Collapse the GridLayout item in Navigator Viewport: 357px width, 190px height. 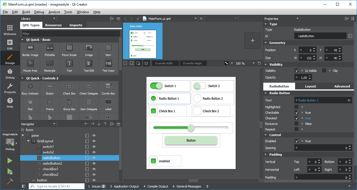point(28,141)
